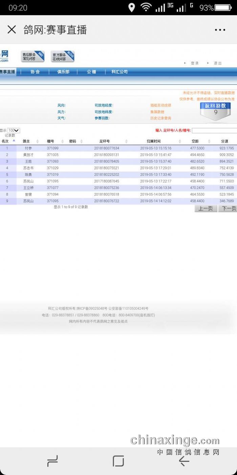Select owner name 付参 in row 1

(x=28, y=148)
